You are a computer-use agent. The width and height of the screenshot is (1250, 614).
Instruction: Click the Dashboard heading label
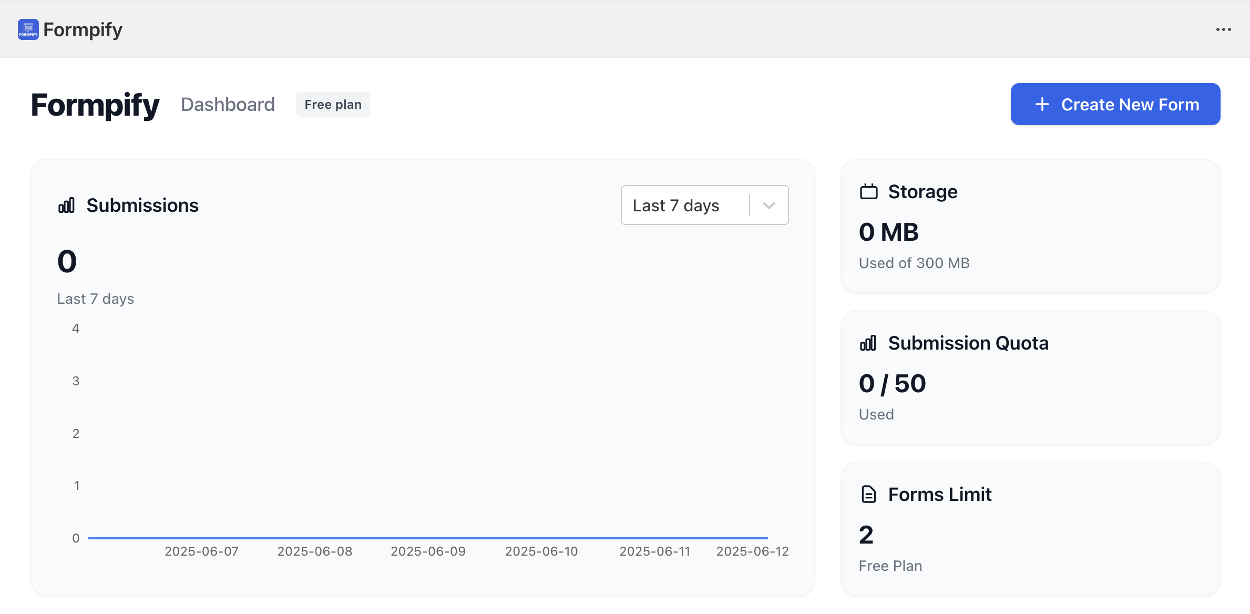(x=228, y=105)
